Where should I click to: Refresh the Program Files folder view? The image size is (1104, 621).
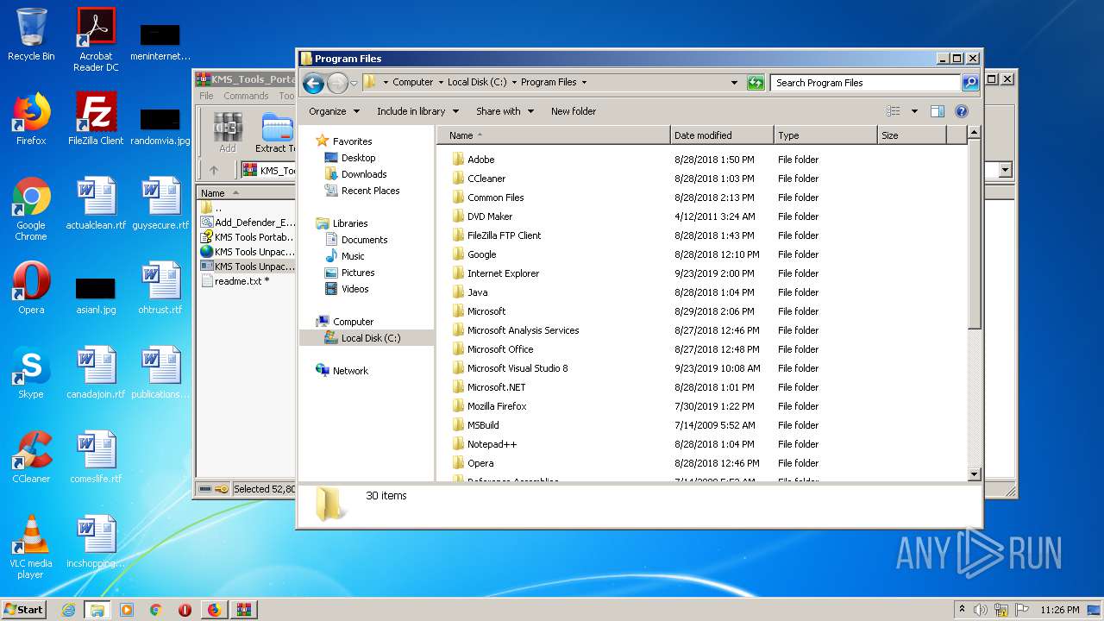tap(756, 83)
